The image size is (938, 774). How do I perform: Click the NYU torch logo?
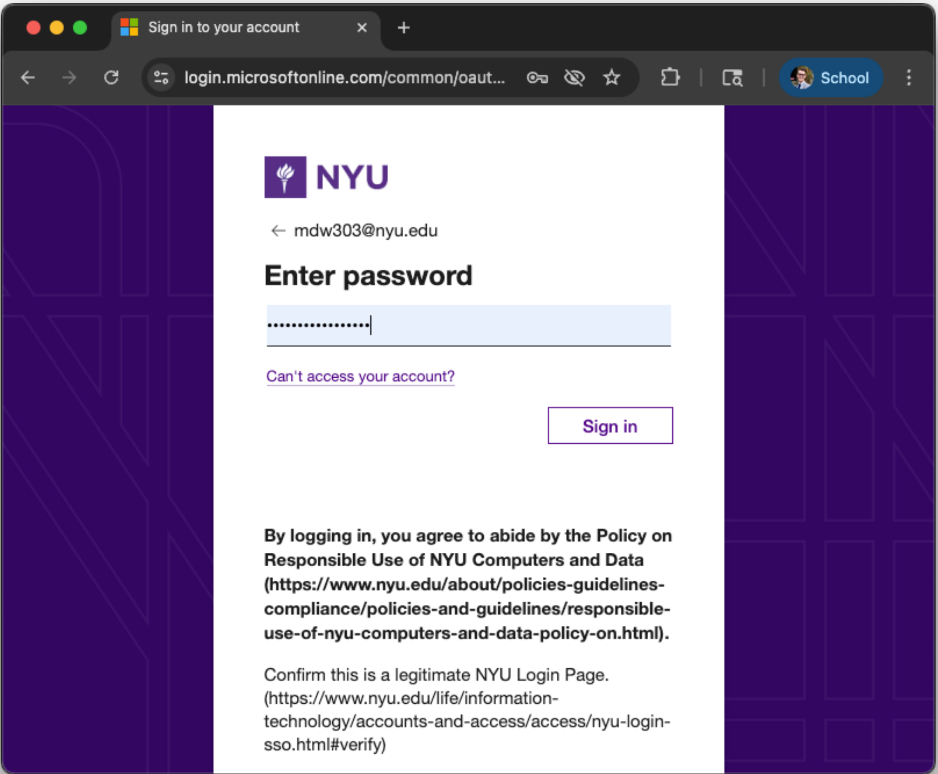coord(285,177)
